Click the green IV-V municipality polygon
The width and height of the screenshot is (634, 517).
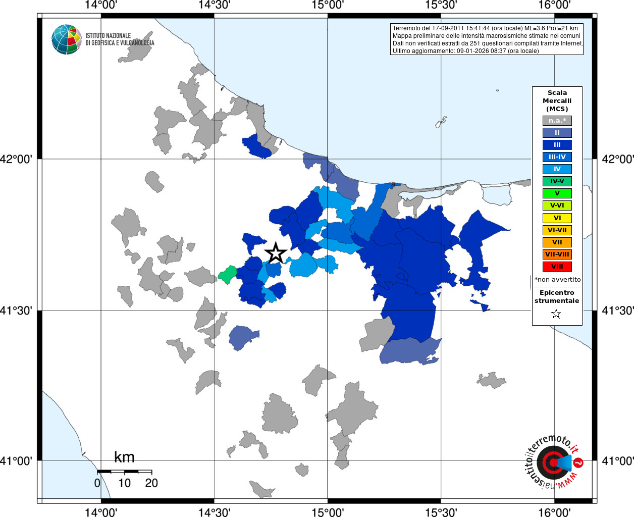pos(227,275)
